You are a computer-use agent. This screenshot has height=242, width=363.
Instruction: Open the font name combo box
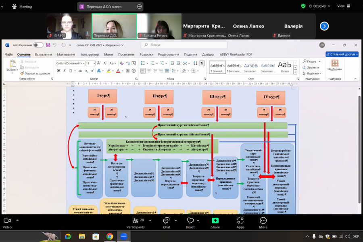[70, 63]
